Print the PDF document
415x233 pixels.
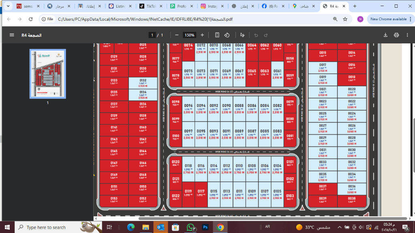[x=396, y=35]
